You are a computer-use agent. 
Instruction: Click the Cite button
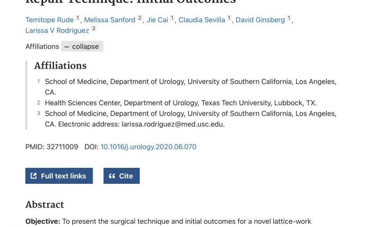pyautogui.click(x=122, y=176)
